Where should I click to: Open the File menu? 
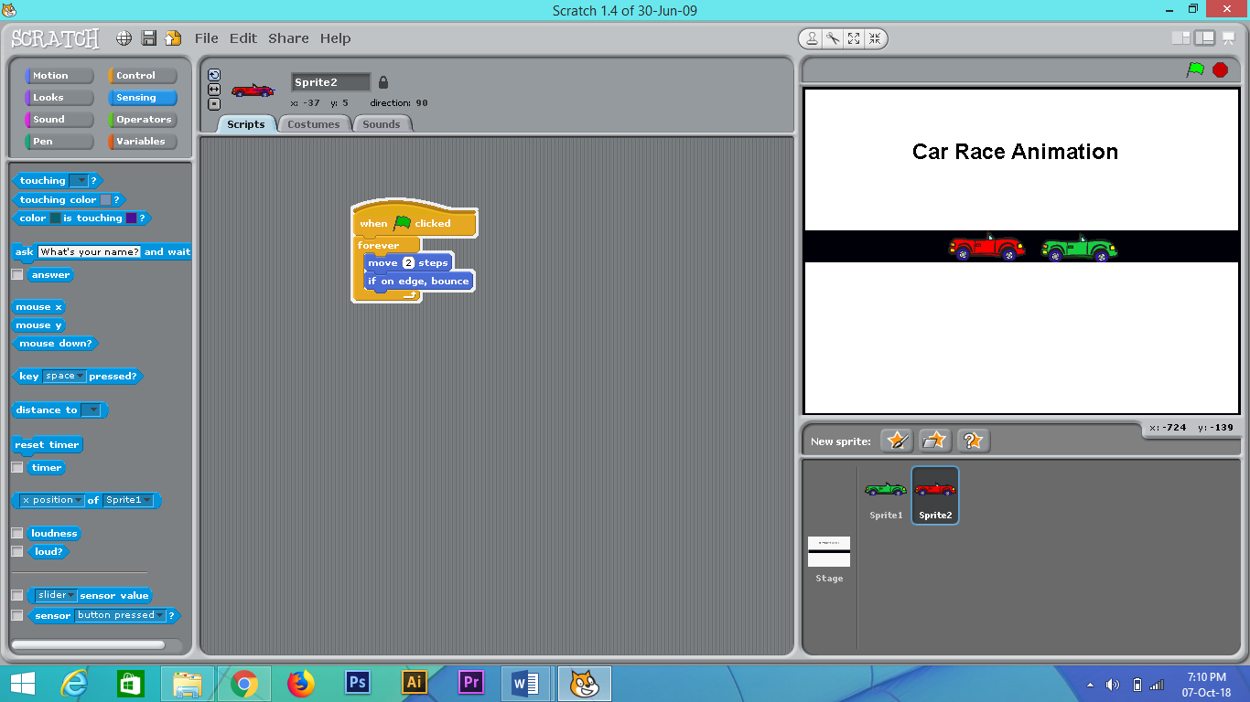tap(206, 38)
